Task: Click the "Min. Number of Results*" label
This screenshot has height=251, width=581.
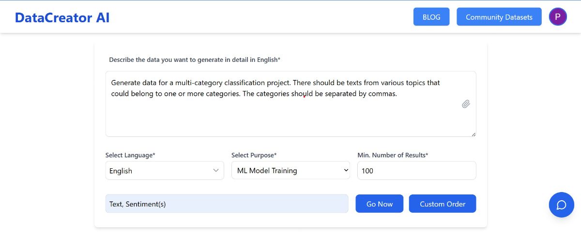Action: 393,155
